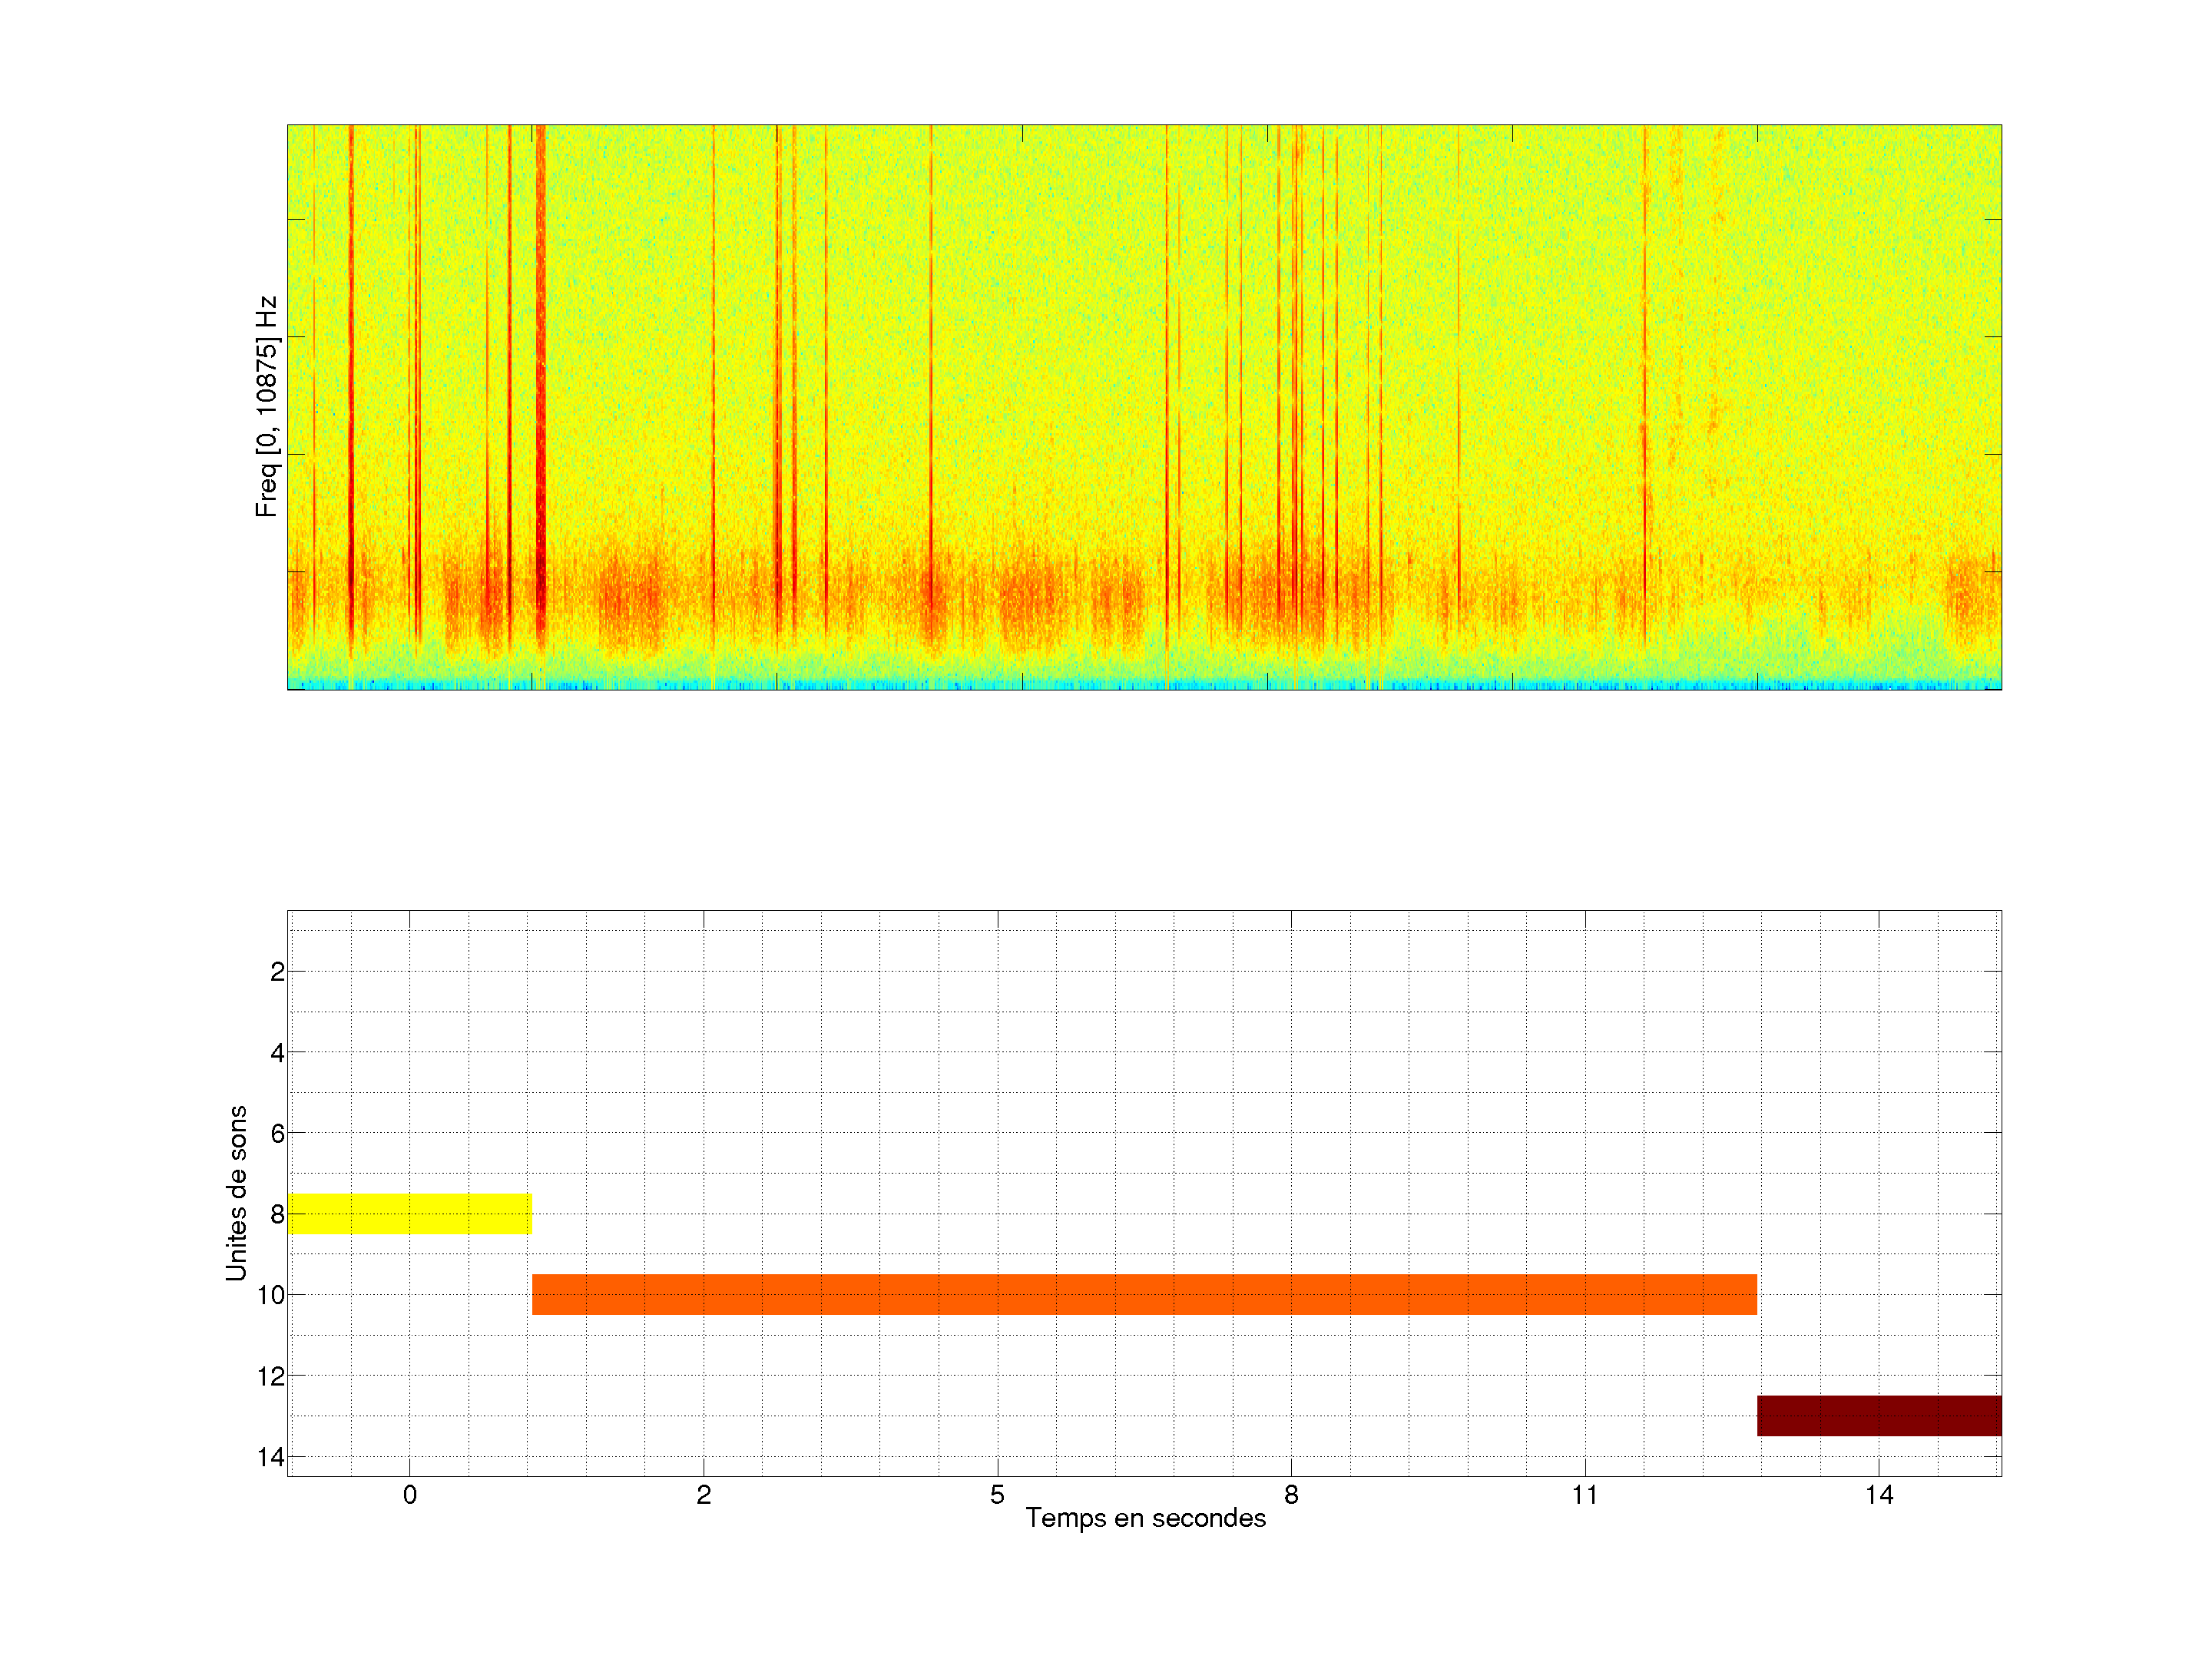This screenshot has height=1659, width=2212.
Task: Click the y-axis tick label 4
Action: point(277,1053)
